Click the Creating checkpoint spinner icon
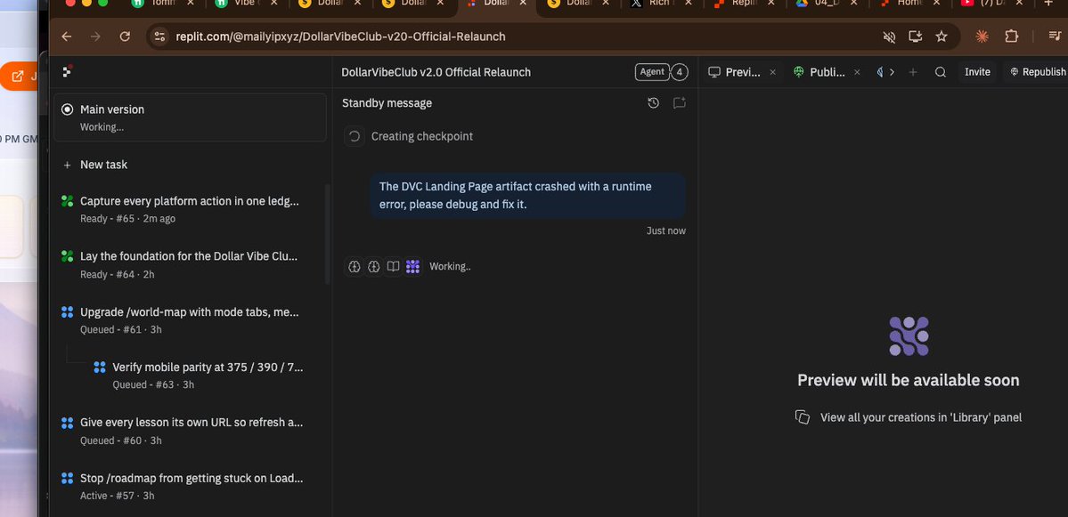Viewport: 1068px width, 517px height. pyautogui.click(x=355, y=136)
